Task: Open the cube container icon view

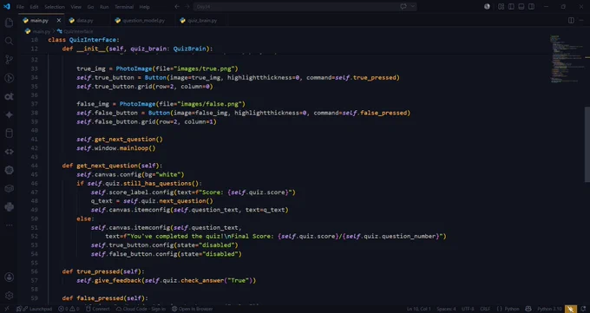Action: 9,188
